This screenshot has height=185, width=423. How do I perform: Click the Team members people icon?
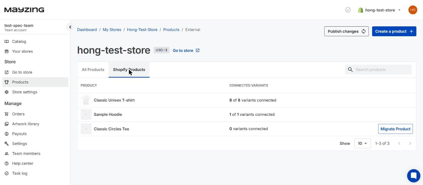point(7,153)
